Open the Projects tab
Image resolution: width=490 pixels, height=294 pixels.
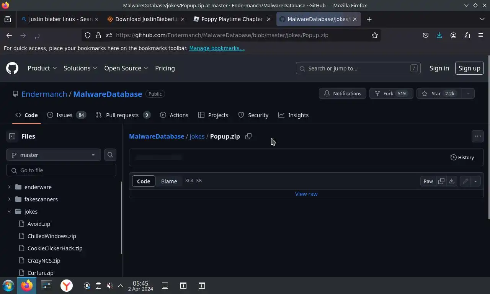pyautogui.click(x=213, y=115)
